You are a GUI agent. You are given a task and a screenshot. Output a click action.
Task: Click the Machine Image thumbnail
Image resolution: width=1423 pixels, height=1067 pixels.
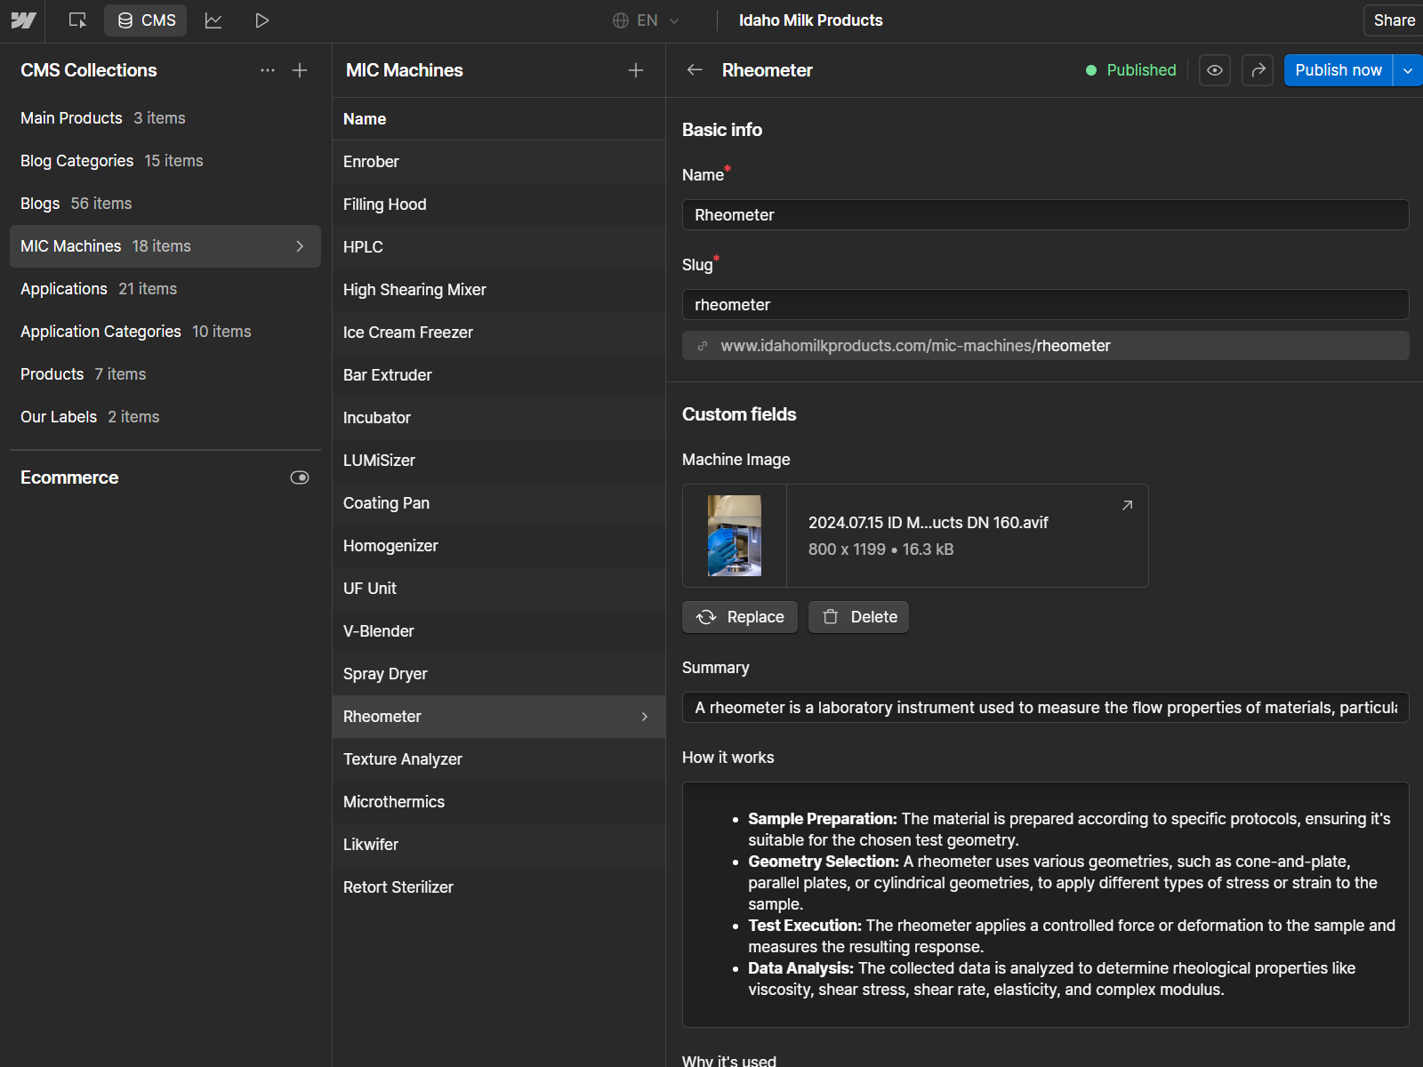point(735,535)
